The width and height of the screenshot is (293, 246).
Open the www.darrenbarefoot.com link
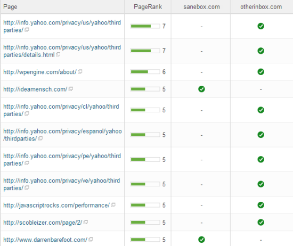click(45, 240)
